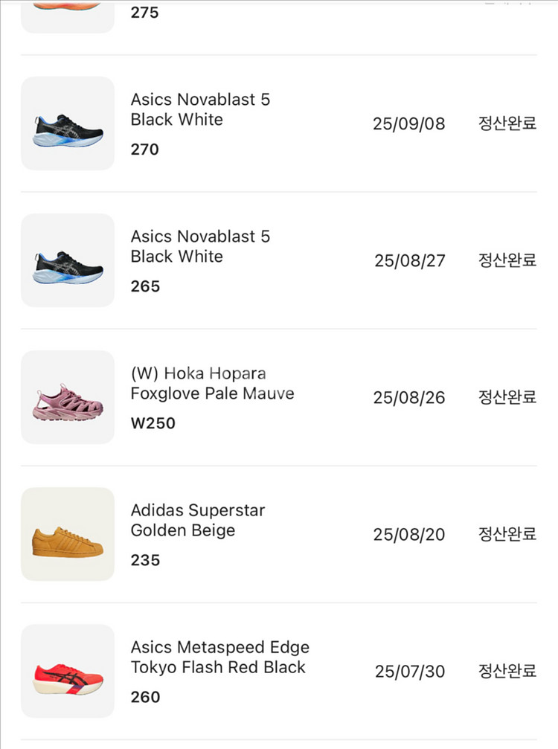
Task: Open the pink Hoka Hopara shoe thumbnail
Action: tap(68, 397)
